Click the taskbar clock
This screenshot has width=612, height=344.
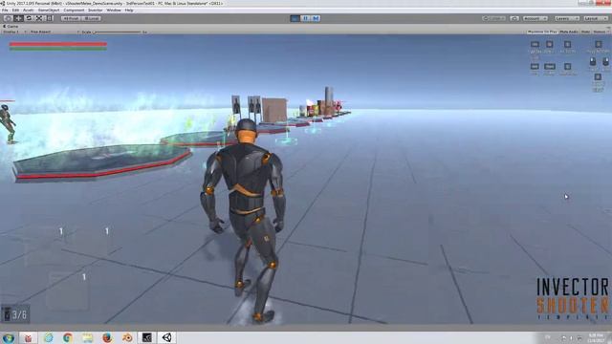click(x=596, y=337)
